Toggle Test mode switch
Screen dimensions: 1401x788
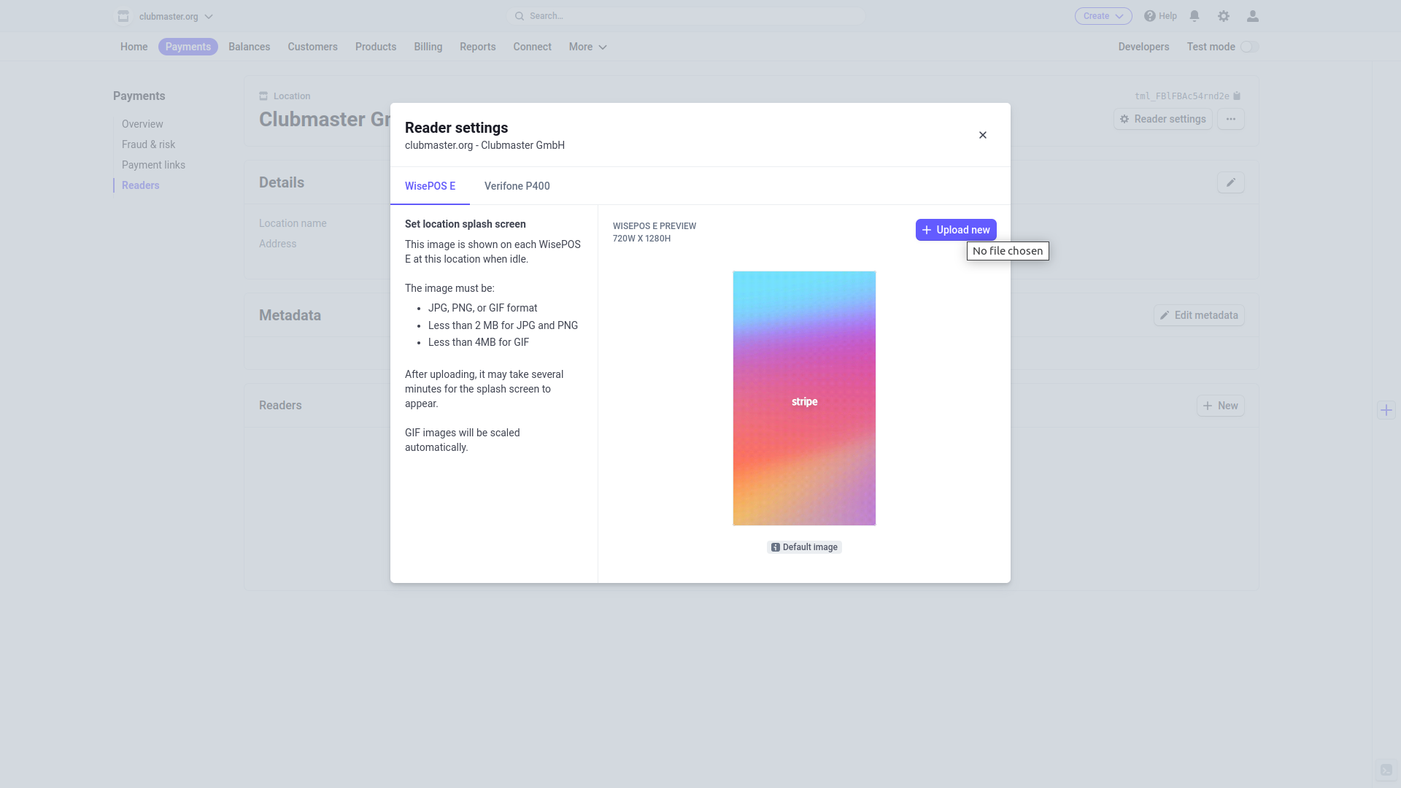tap(1249, 47)
